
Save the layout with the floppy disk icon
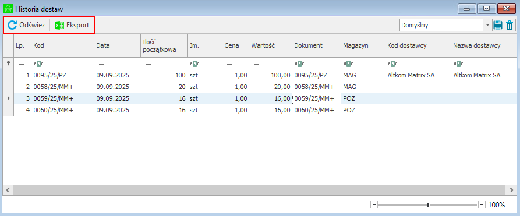point(497,25)
